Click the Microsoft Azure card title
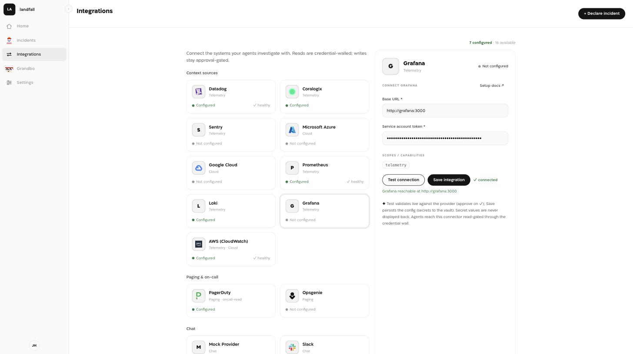633x354 pixels. coord(319,127)
